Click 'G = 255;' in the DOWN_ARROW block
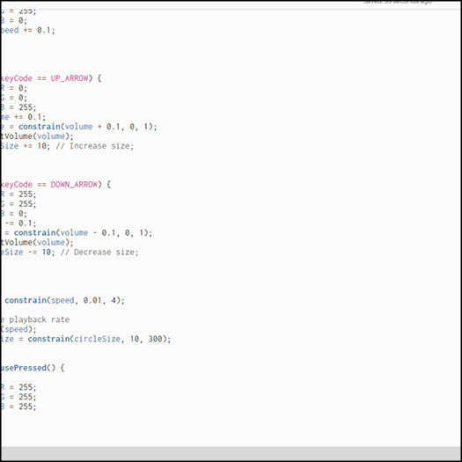The image size is (462, 462). click(x=18, y=204)
